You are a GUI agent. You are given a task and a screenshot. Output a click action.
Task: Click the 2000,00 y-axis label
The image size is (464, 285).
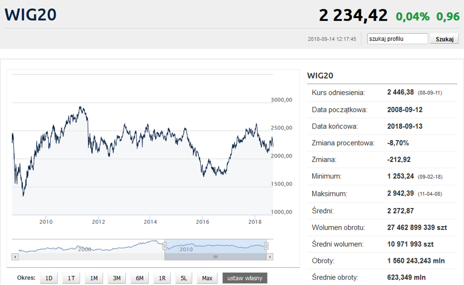281,156
